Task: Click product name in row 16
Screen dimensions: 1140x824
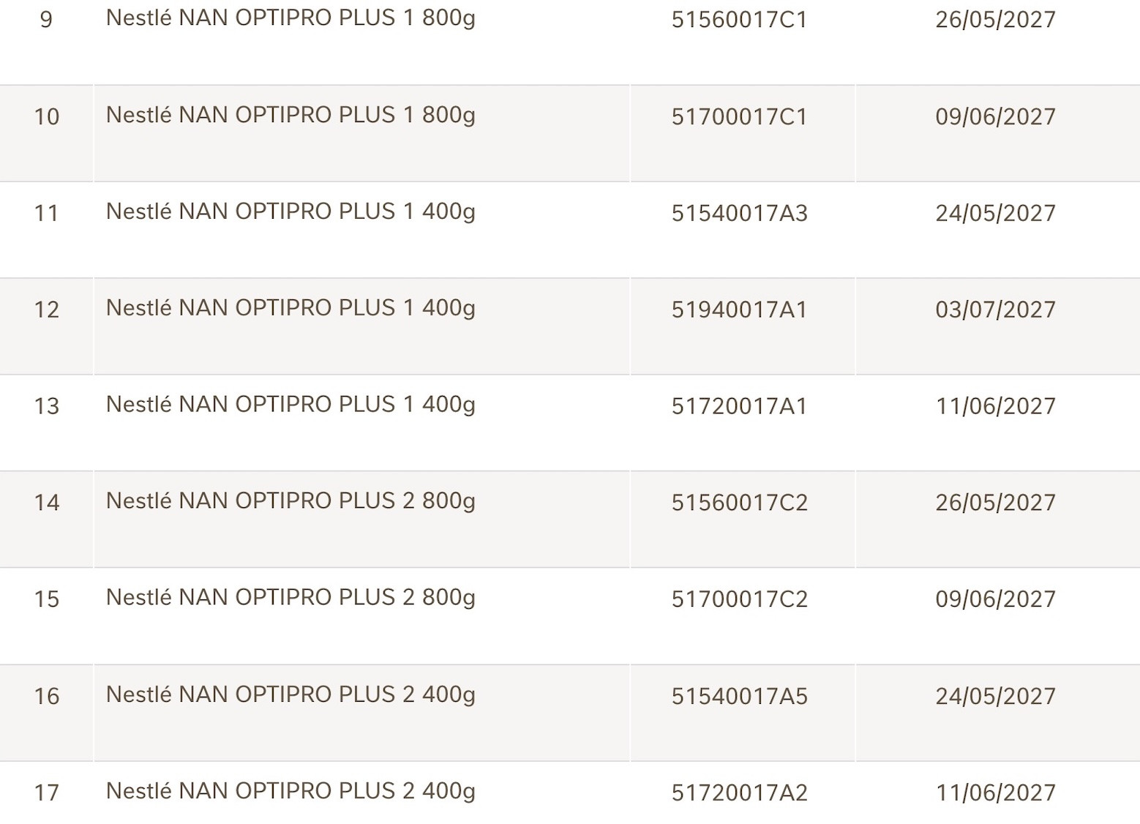Action: pos(290,694)
